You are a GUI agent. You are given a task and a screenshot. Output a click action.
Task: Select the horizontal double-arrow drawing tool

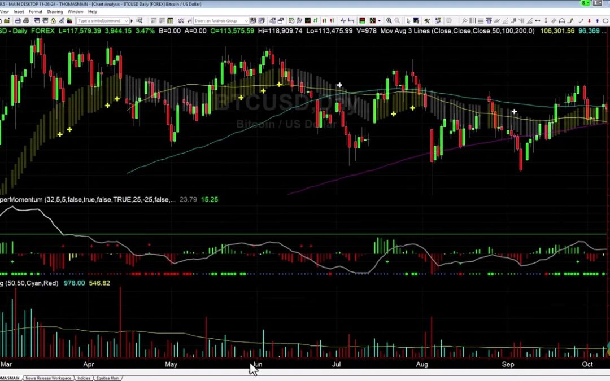pos(537,21)
